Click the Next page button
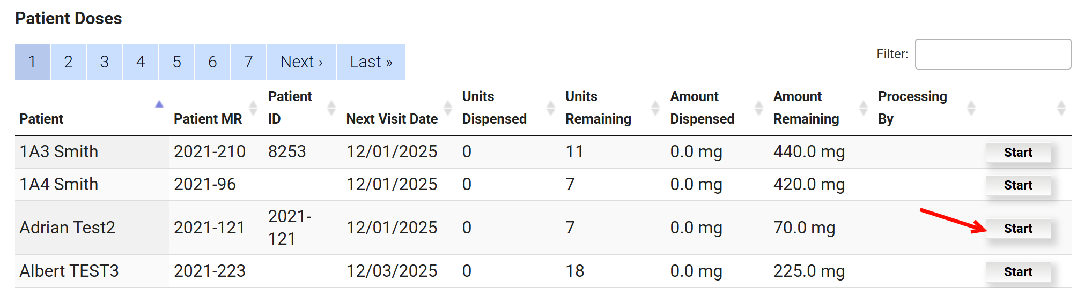 click(301, 62)
